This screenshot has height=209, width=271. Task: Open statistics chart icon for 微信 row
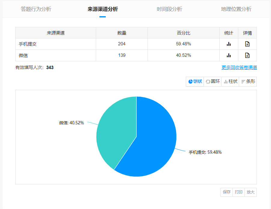pyautogui.click(x=229, y=56)
